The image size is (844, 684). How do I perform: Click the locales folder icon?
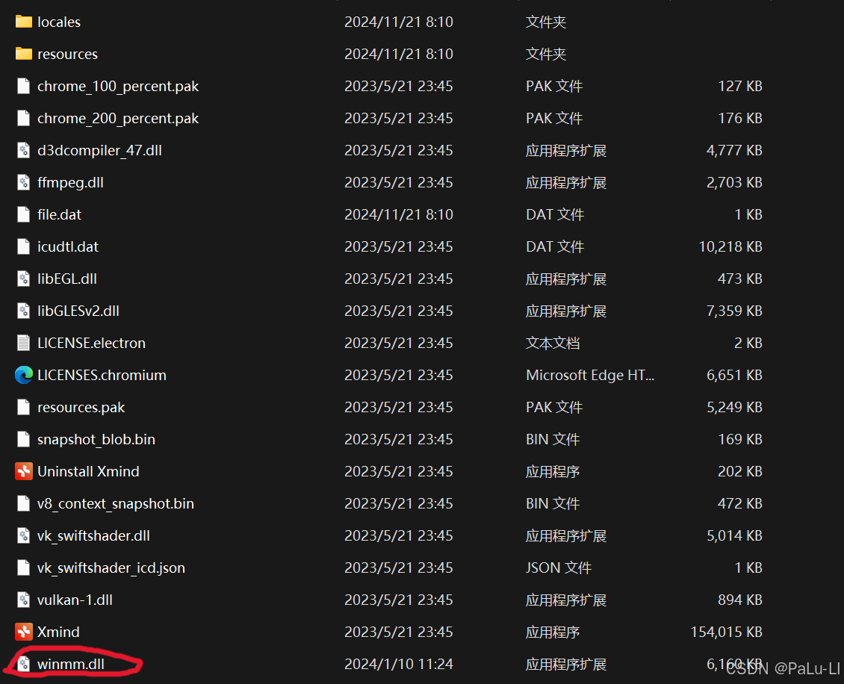24,22
